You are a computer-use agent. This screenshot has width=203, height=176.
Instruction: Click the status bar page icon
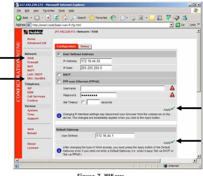17,166
